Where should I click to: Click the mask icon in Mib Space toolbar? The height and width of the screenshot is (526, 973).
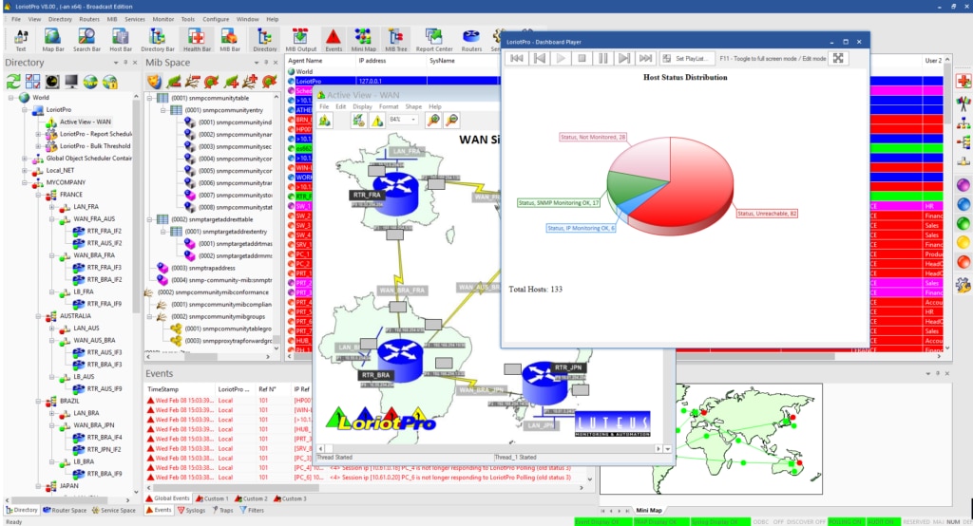154,82
